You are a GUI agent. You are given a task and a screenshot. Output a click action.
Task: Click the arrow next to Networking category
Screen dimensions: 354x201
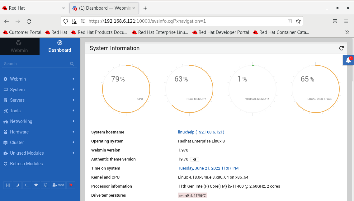tap(73, 121)
